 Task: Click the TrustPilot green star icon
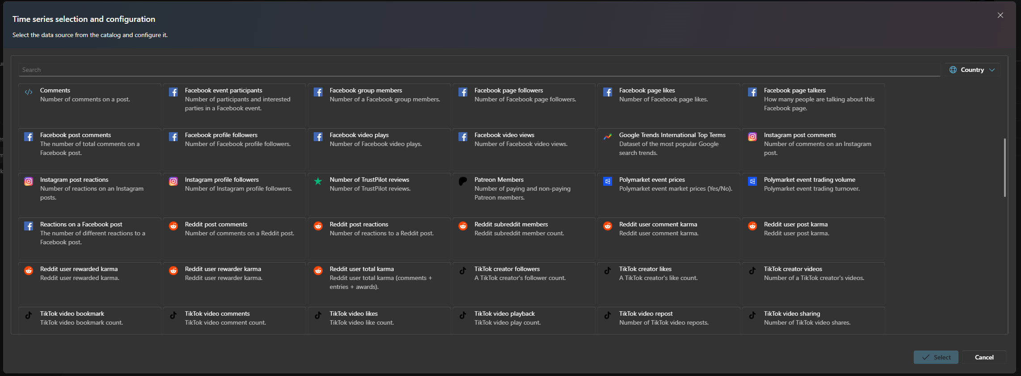coord(318,181)
